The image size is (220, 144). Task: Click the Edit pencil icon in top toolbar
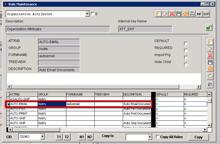tap(165, 14)
